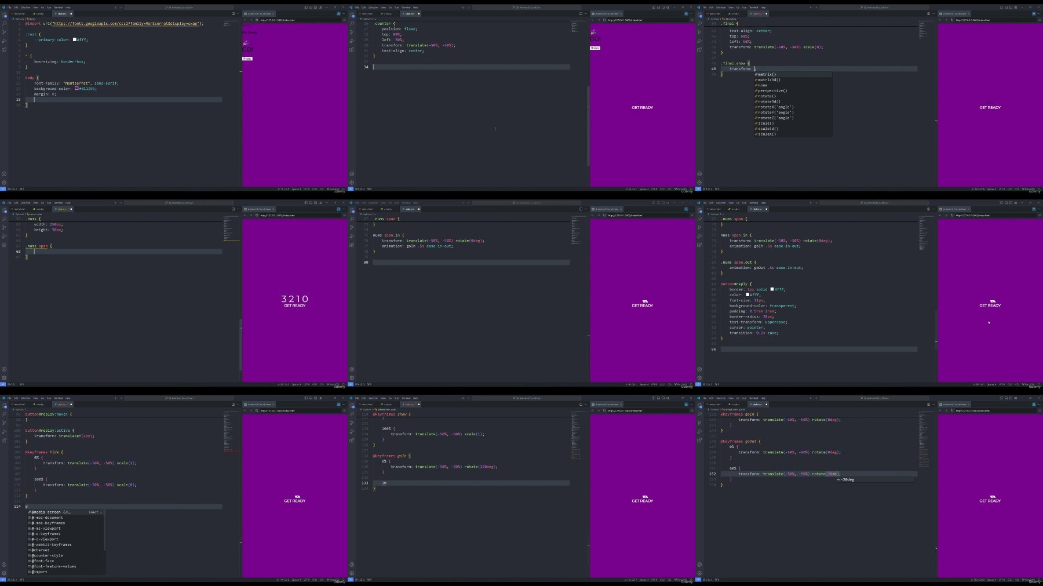The height and width of the screenshot is (586, 1043).
Task: Click remote indicator in the @import window status bar
Action: pyautogui.click(x=3, y=189)
